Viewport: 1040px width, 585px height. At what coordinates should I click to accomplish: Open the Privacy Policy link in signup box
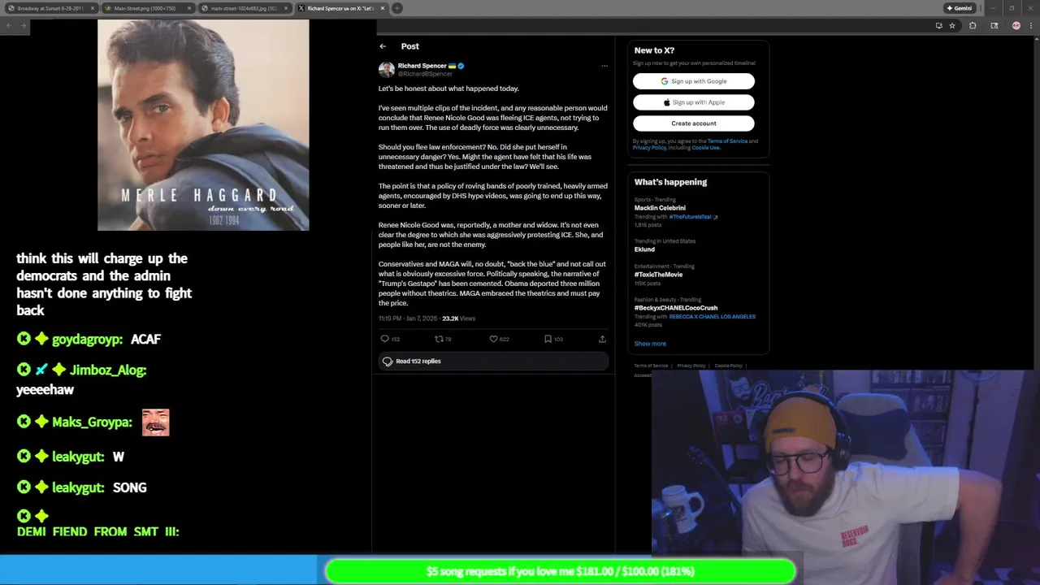[649, 148]
